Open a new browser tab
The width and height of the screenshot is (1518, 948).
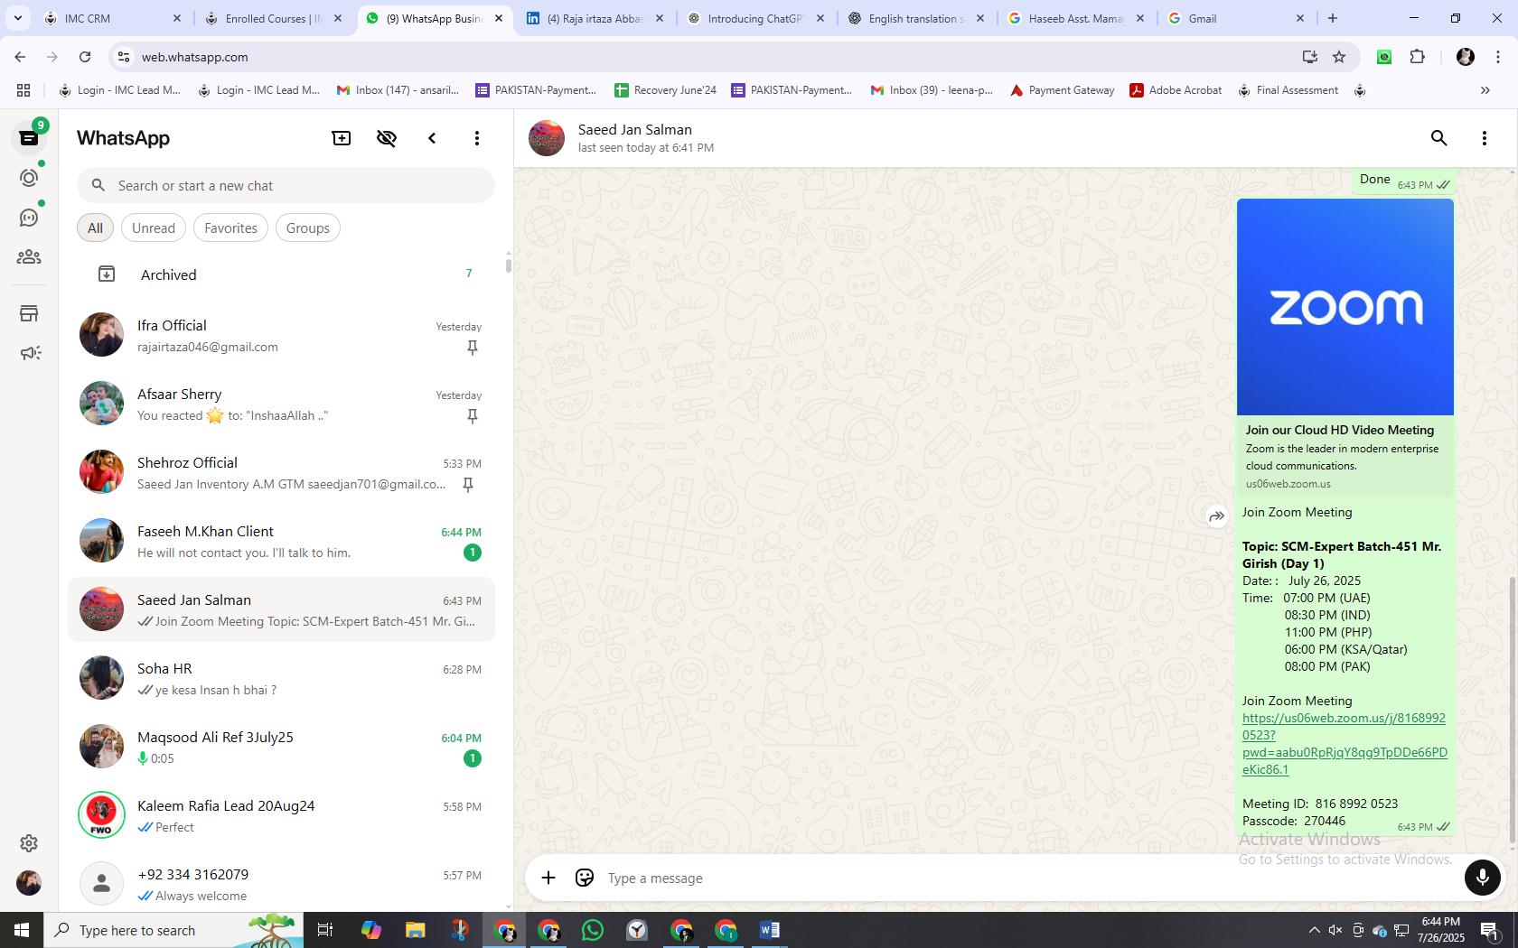1333,18
